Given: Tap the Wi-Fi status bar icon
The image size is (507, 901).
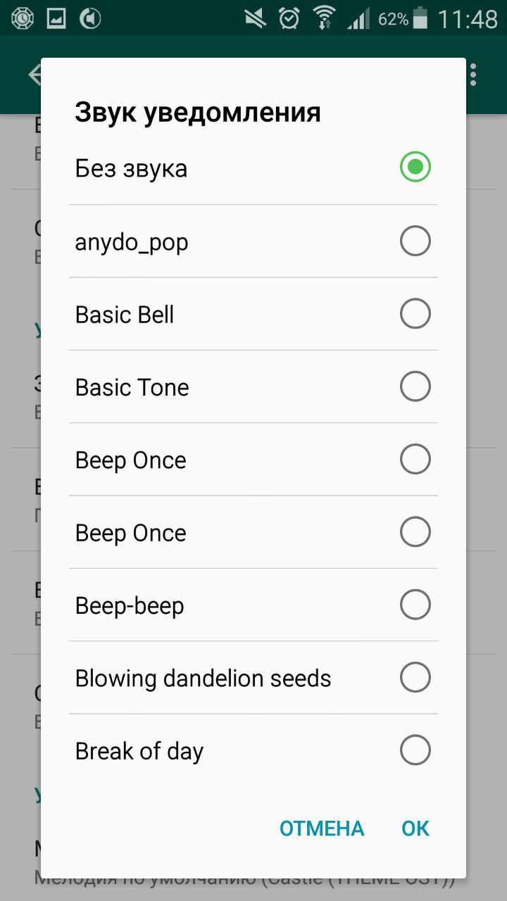Looking at the screenshot, I should (325, 18).
